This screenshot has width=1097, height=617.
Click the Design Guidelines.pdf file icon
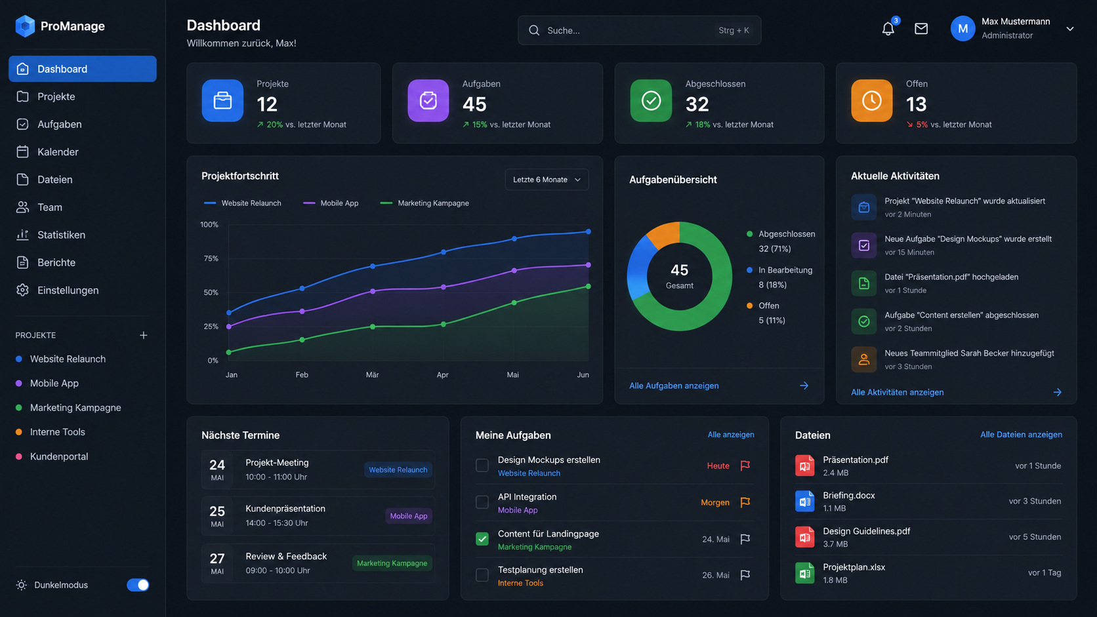805,537
